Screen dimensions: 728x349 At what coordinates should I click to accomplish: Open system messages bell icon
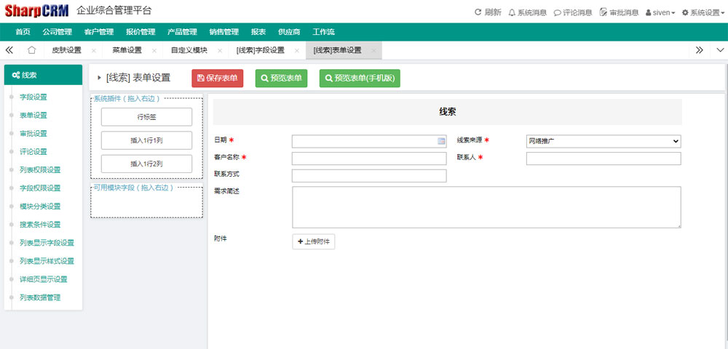(512, 12)
